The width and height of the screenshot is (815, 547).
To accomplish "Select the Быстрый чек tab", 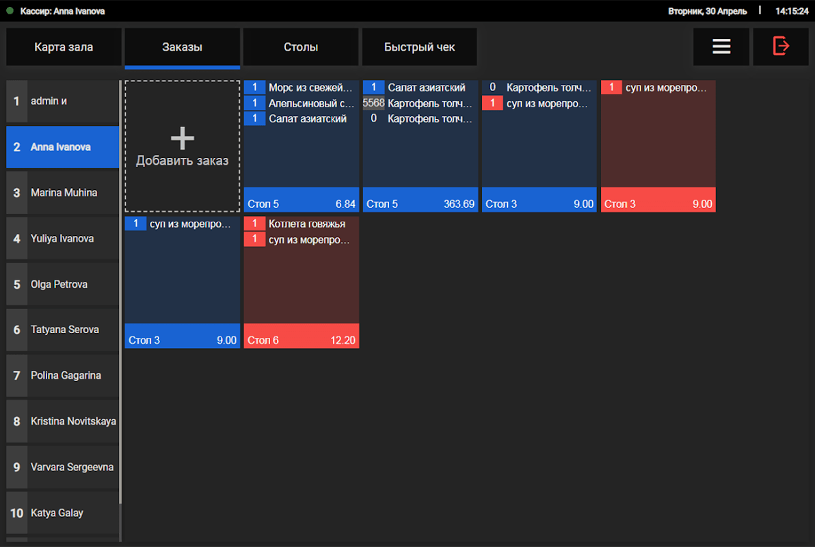I will (x=419, y=46).
